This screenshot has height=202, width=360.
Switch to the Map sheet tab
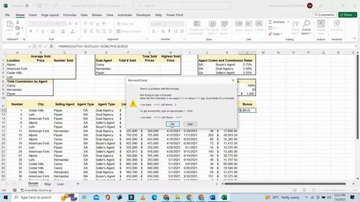(47, 184)
